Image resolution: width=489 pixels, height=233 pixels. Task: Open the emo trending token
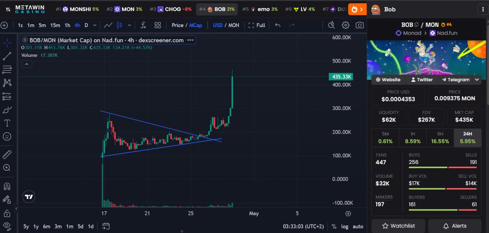[260, 9]
